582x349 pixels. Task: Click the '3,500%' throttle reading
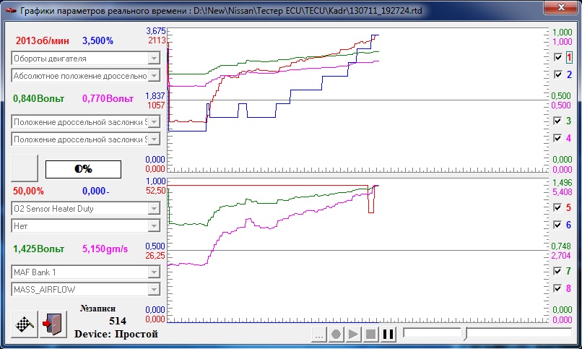(97, 41)
